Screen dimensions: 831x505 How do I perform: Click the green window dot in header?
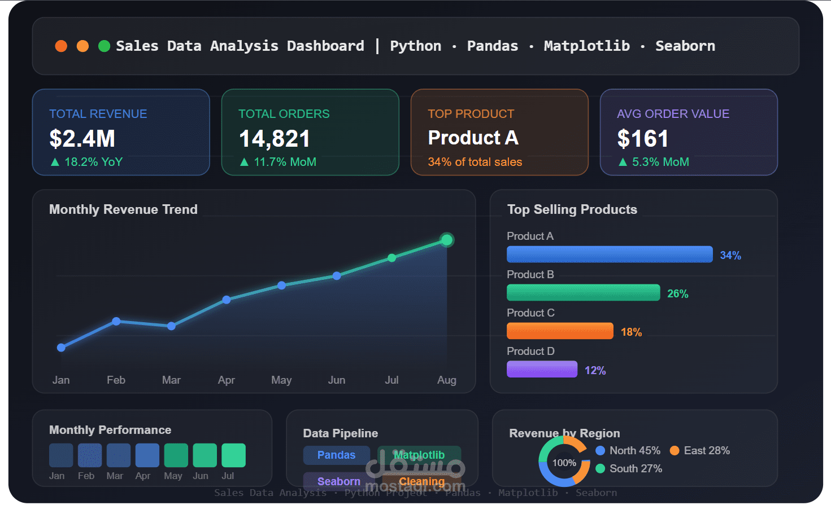point(104,46)
